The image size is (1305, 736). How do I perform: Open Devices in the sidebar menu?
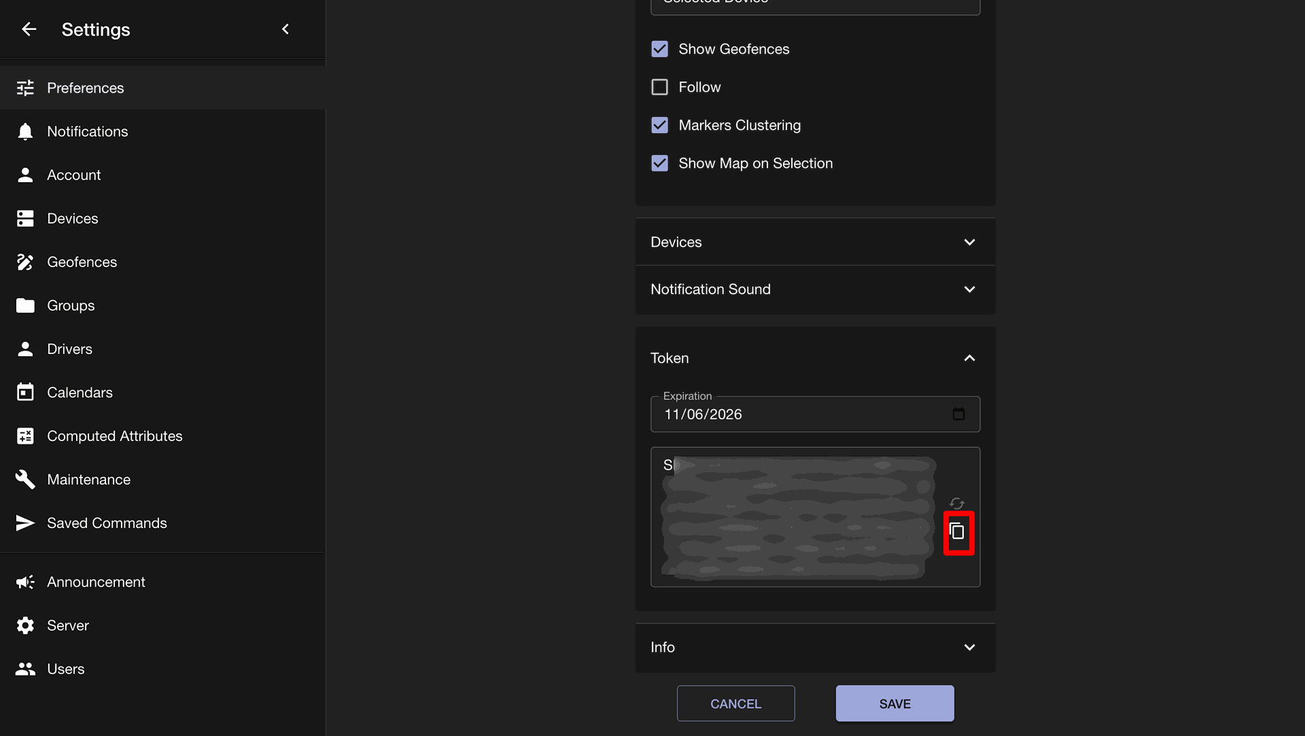click(x=162, y=218)
